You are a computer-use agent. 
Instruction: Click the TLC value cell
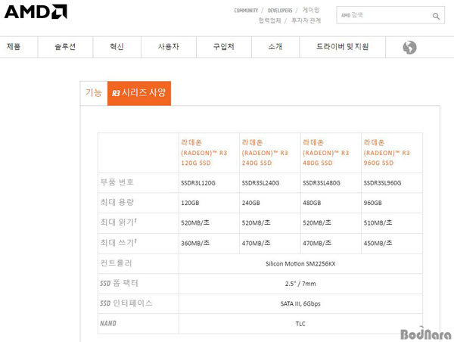[300, 324]
